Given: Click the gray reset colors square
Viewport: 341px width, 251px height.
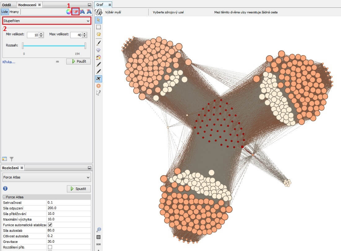Looking at the screenshot, I should 98,237.
